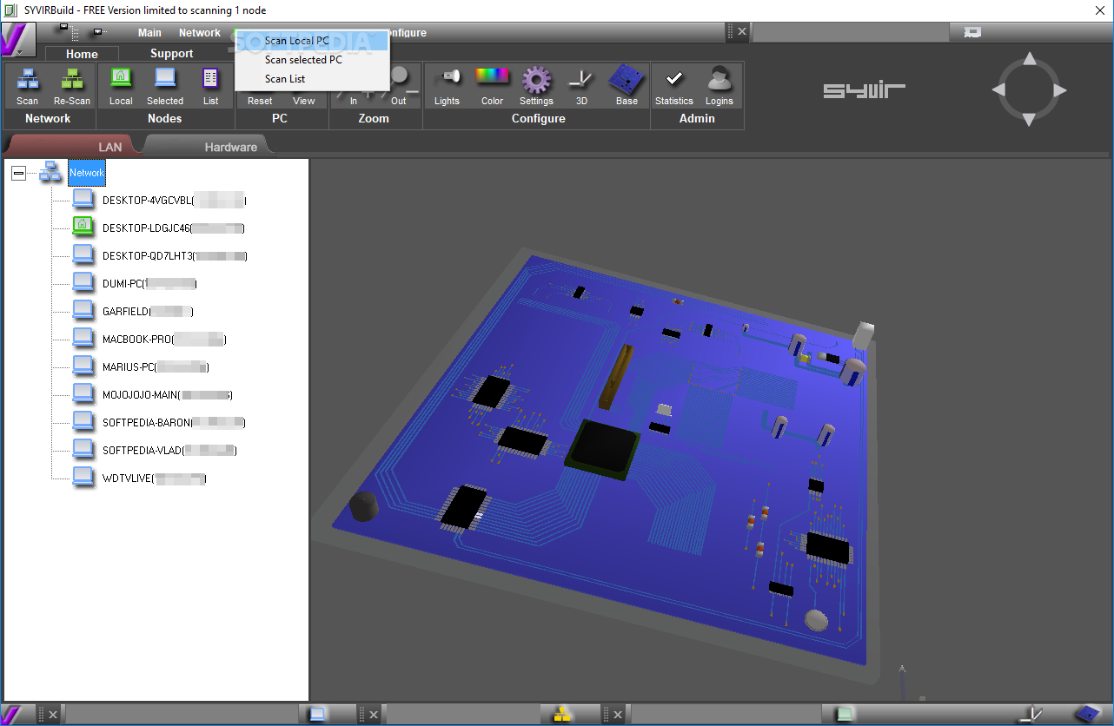Pan the view down with navigation arrow
This screenshot has height=726, width=1114.
1029,119
